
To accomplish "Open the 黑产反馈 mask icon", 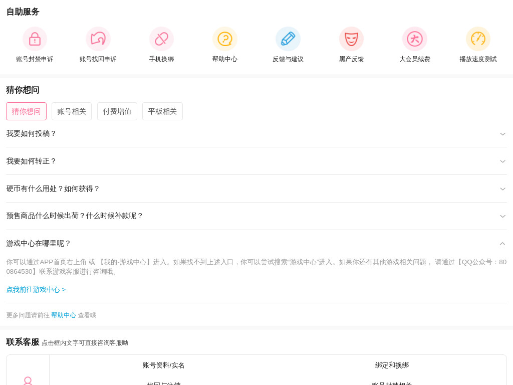I will pos(351,39).
